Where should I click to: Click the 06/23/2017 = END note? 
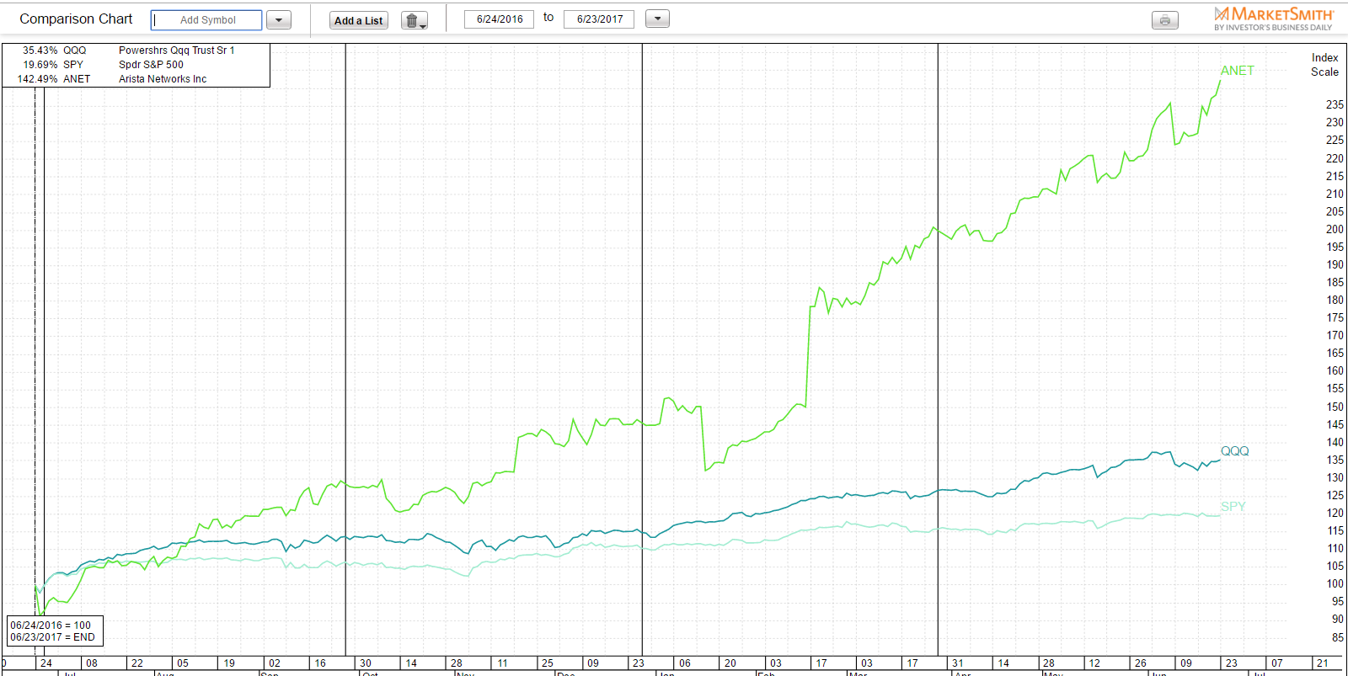[x=52, y=637]
